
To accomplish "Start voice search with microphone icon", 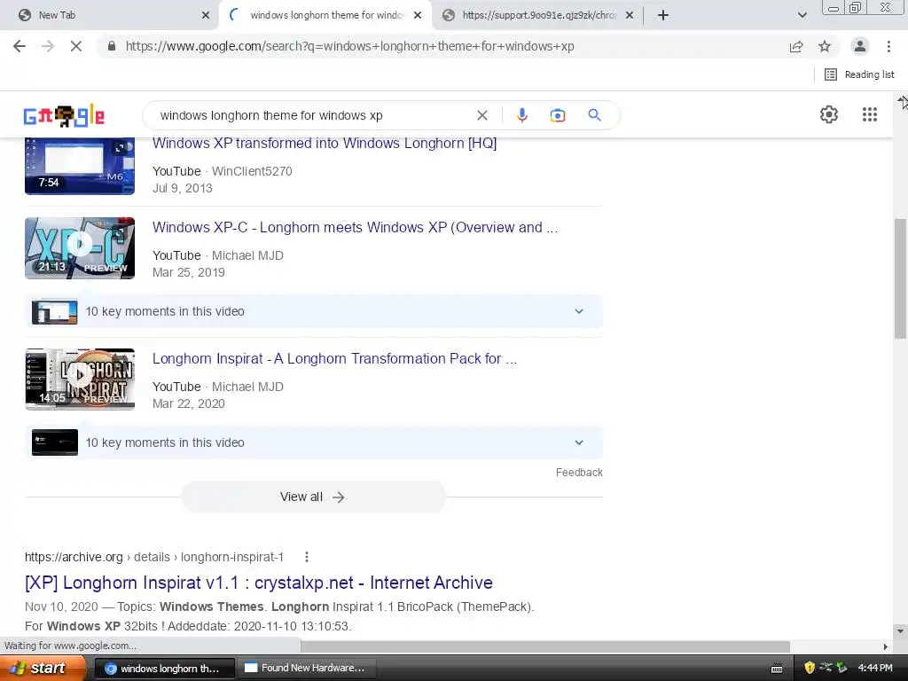I will pyautogui.click(x=521, y=115).
